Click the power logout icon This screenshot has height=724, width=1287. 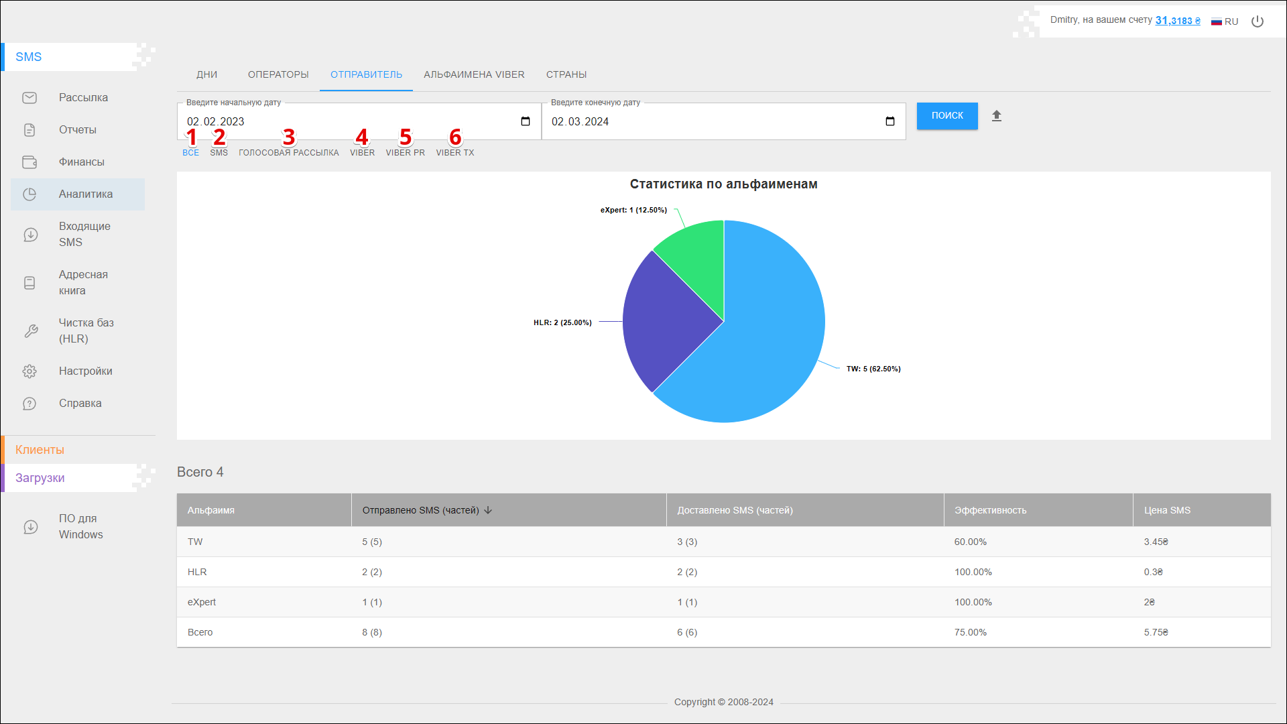(x=1258, y=21)
